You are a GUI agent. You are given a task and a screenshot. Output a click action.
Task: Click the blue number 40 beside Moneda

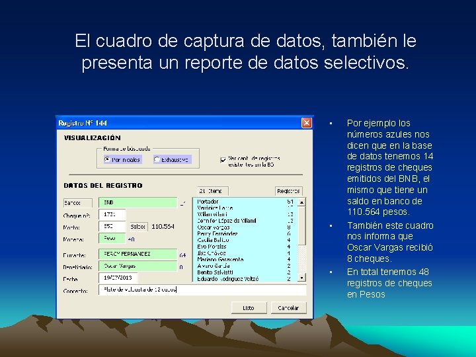pyautogui.click(x=131, y=239)
